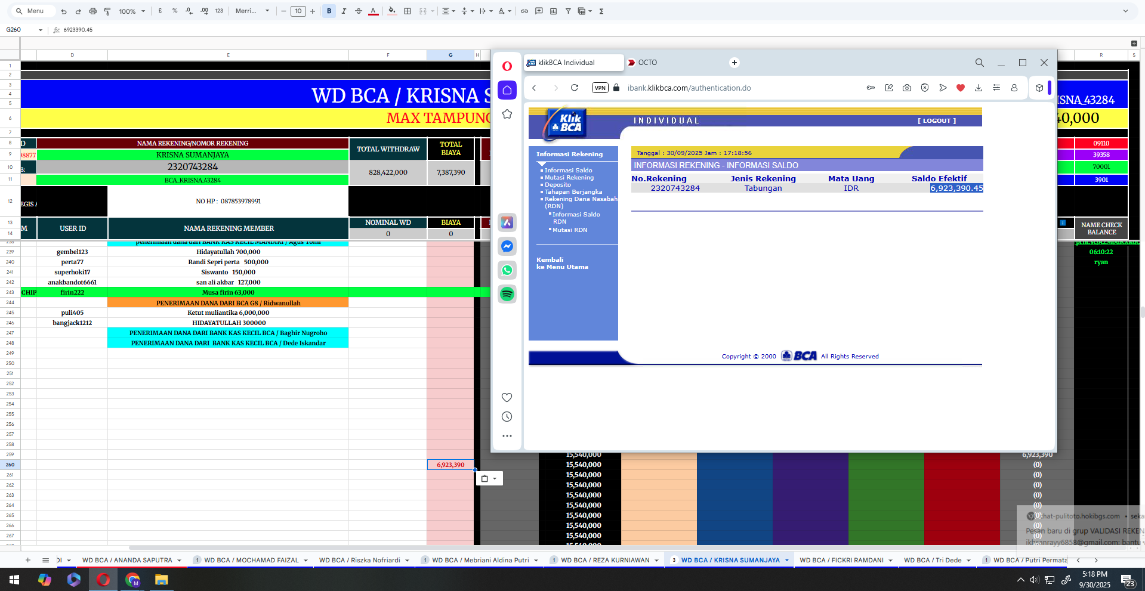Click the Redo icon in Sheets toolbar
This screenshot has width=1145, height=591.
pyautogui.click(x=78, y=11)
